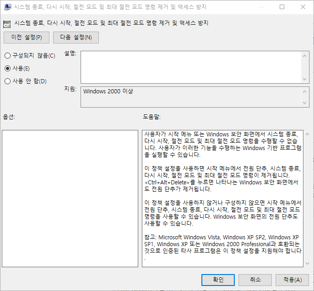Maximize the policy settings window
Image resolution: width=314 pixels, height=291 pixels.
(x=282, y=7)
